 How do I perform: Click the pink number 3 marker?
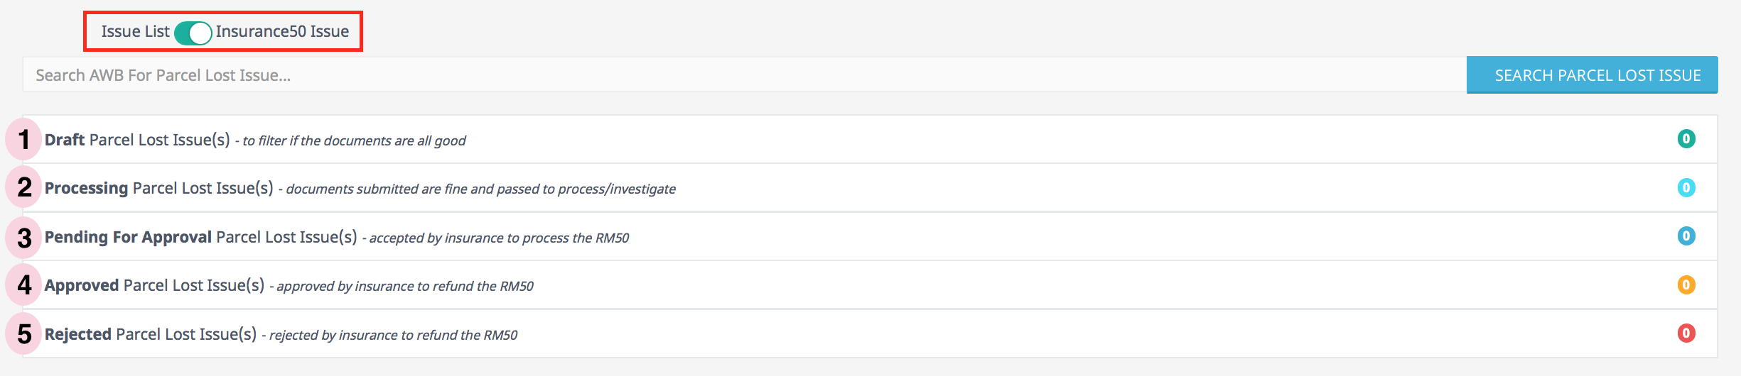[24, 238]
